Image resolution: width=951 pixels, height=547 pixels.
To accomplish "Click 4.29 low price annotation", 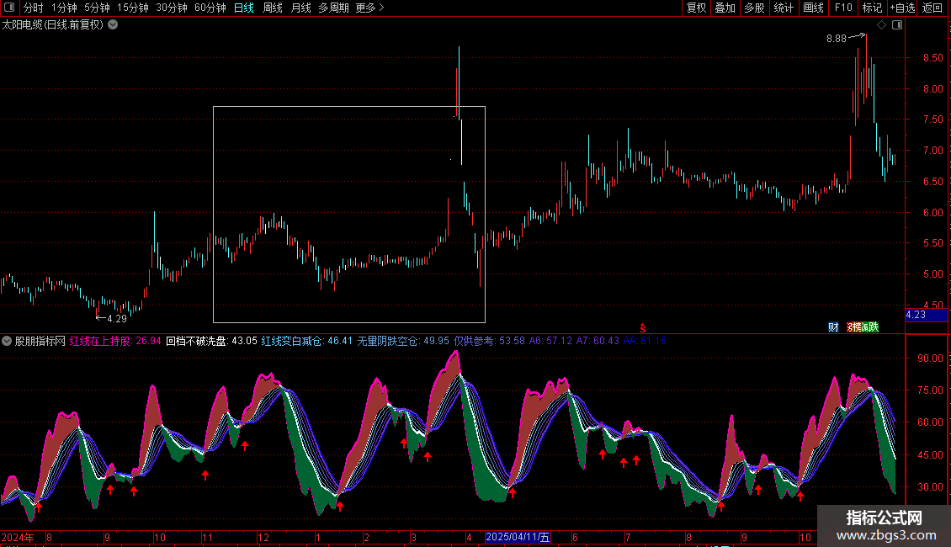I will coord(116,318).
